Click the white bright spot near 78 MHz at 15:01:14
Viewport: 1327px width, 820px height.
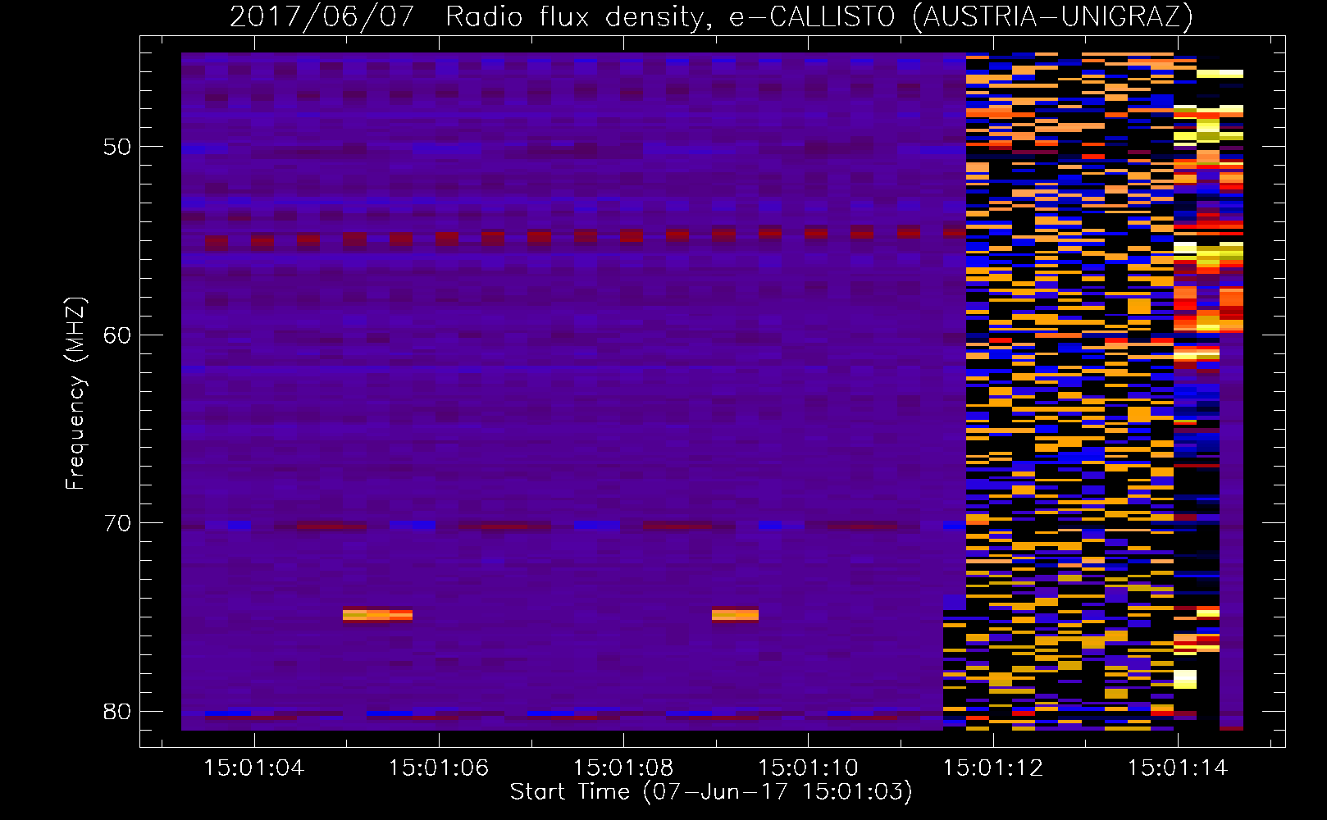[1184, 679]
